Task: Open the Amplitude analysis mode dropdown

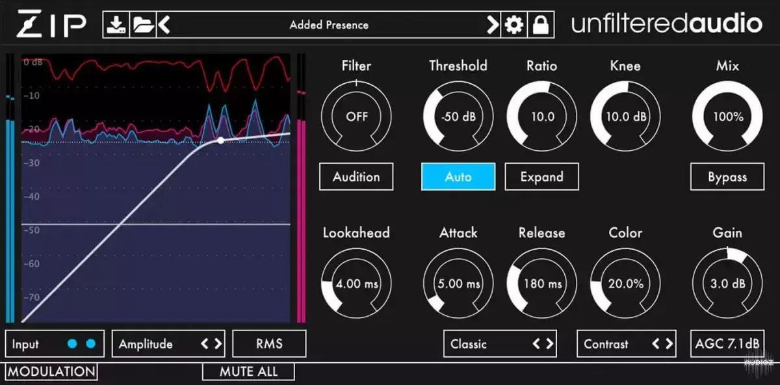Action: (168, 343)
